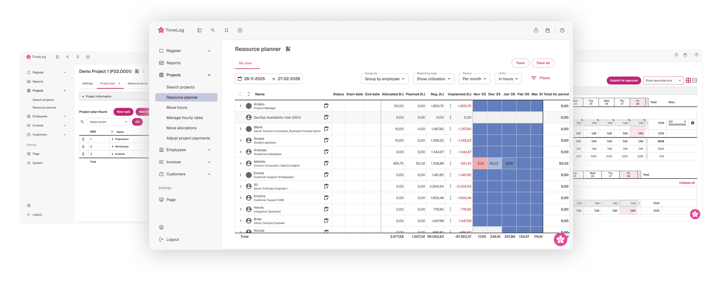The image size is (722, 295).
Task: Open the help question mark icon
Action: pos(562,30)
